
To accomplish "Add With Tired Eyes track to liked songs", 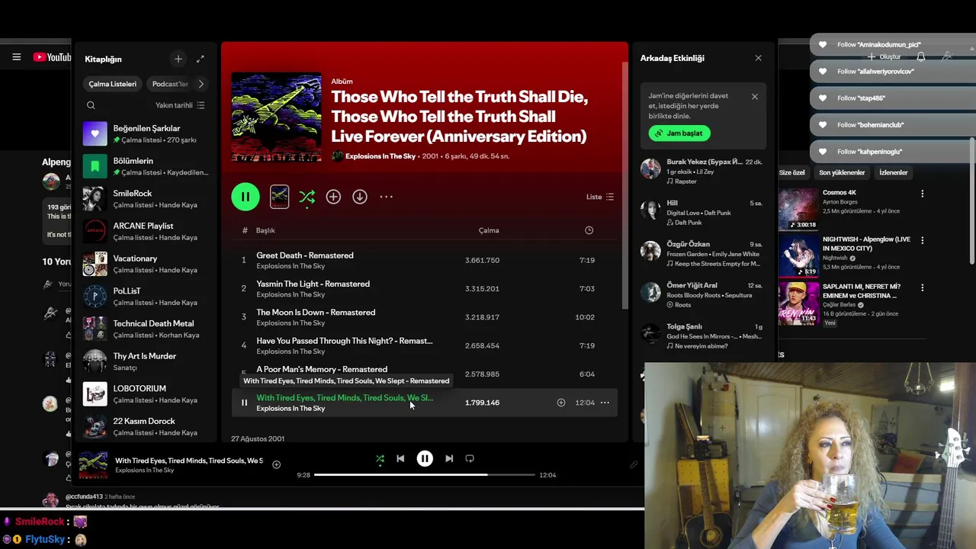I will coord(561,403).
